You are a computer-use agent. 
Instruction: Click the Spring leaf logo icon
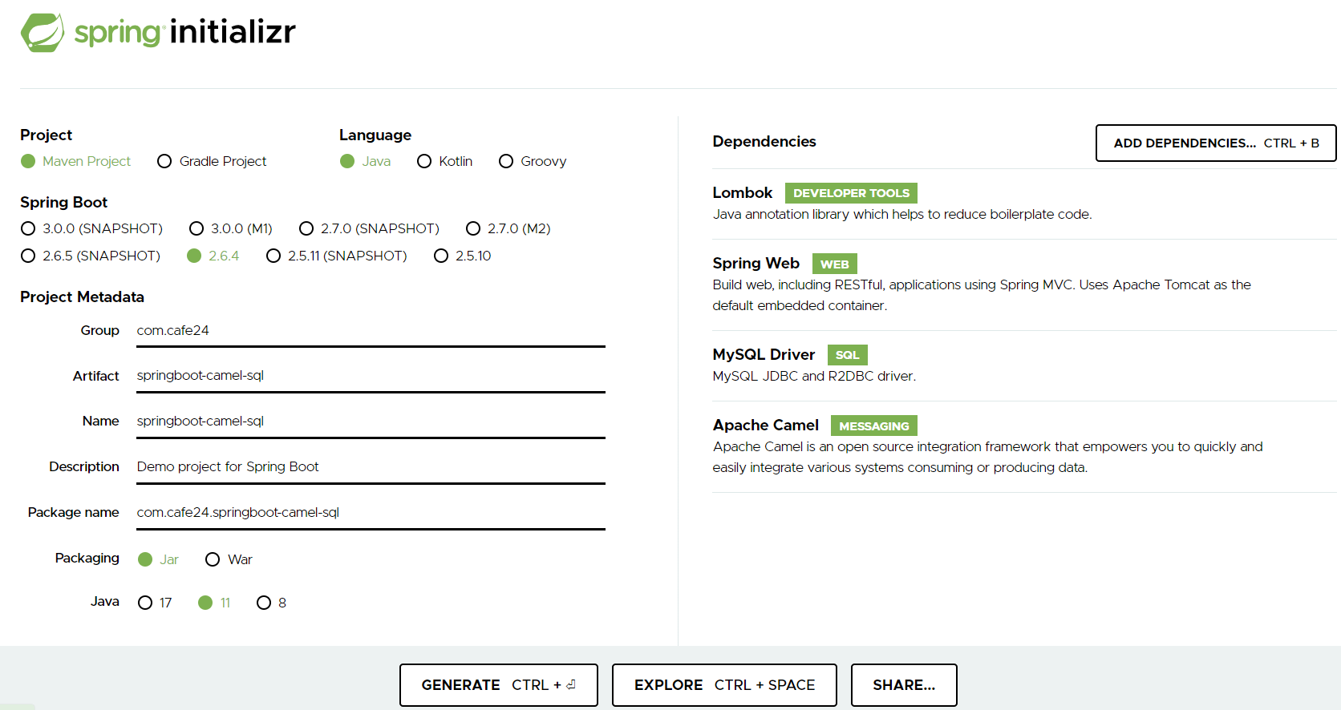(43, 33)
